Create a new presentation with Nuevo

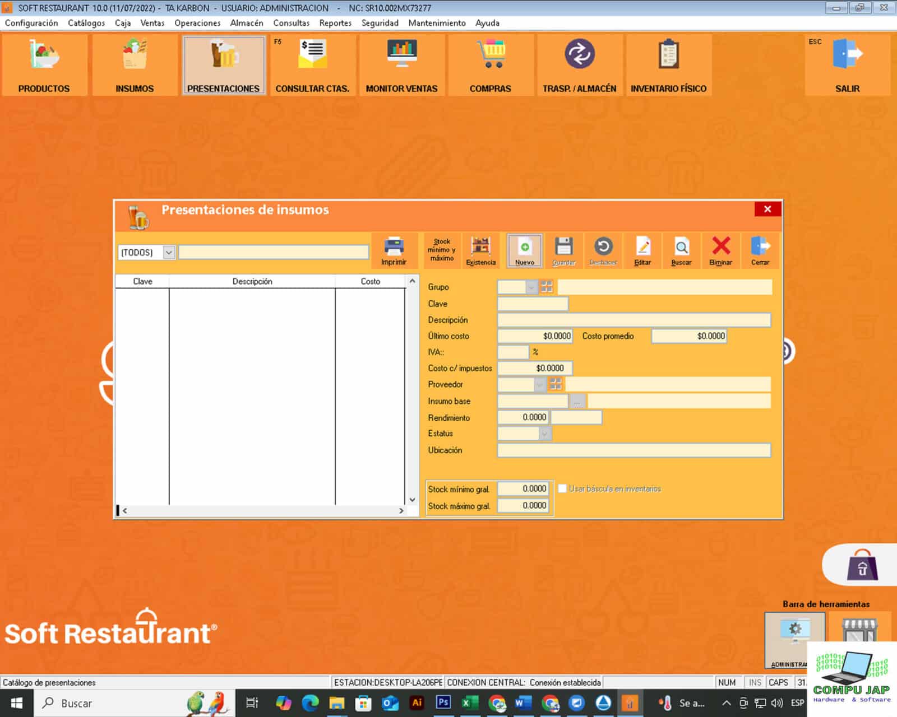[x=525, y=250]
